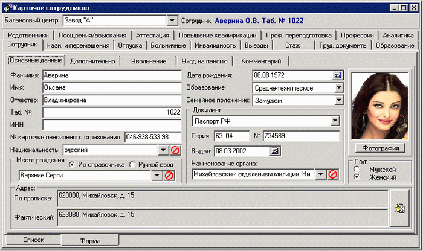Expand the Паспорт РФ document type dropdown
Screen dimensions: 423x251
tap(335, 121)
